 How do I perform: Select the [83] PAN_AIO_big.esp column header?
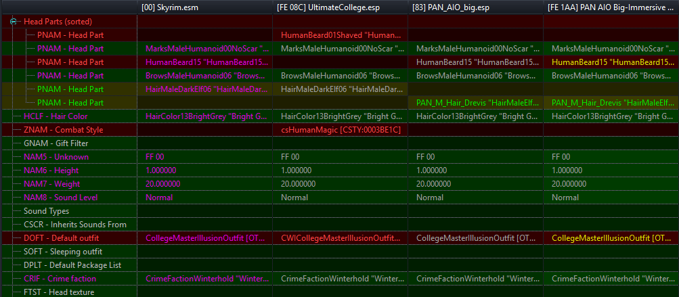pyautogui.click(x=475, y=7)
